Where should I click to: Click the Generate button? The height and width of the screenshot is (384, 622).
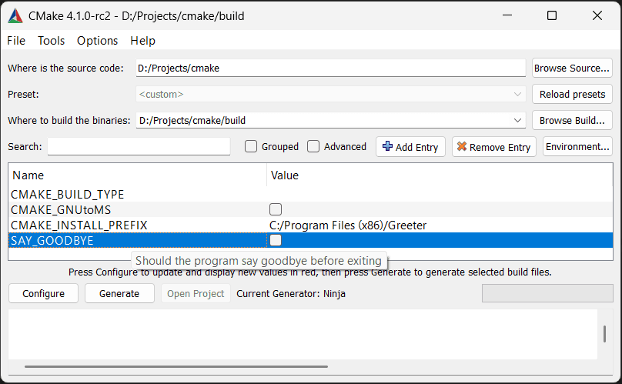coord(119,293)
